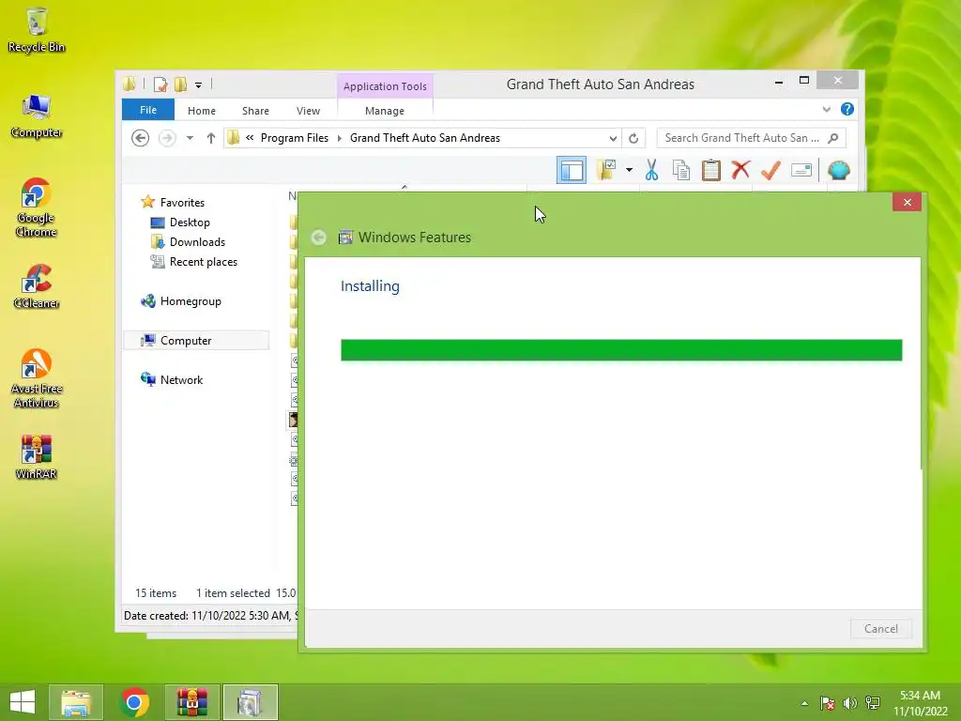Go back using Explorer back arrow
This screenshot has width=961, height=721.
coord(141,138)
